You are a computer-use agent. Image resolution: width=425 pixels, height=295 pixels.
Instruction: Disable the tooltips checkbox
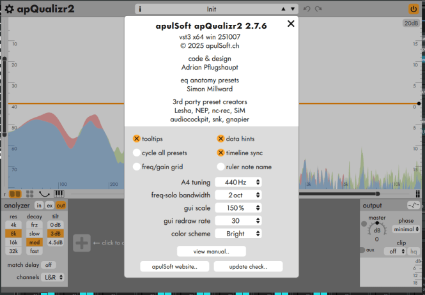point(137,139)
